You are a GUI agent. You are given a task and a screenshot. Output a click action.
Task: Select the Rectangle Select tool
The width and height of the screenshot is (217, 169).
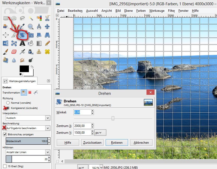5,18
